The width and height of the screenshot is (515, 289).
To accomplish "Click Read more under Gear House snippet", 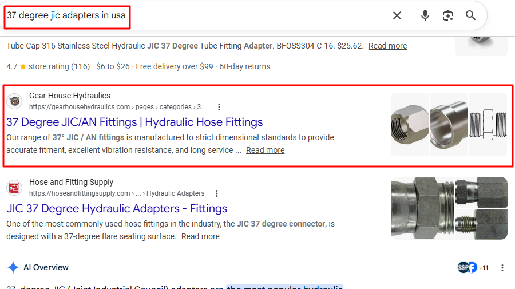I will click(265, 150).
